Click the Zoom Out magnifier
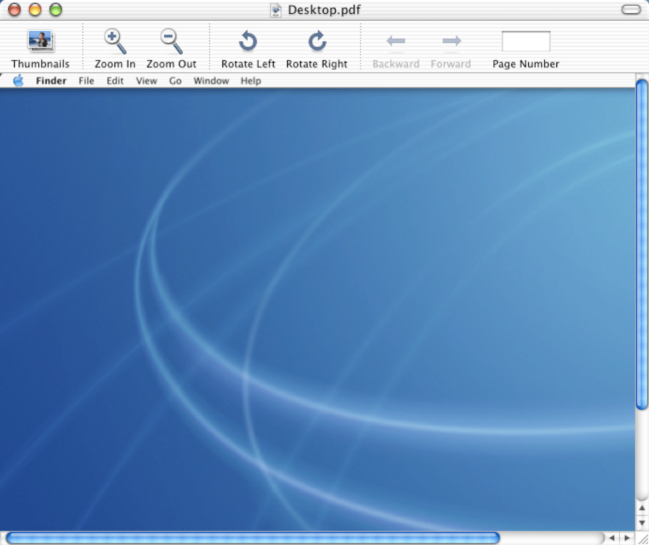Screen dimensions: 649x545 171,41
